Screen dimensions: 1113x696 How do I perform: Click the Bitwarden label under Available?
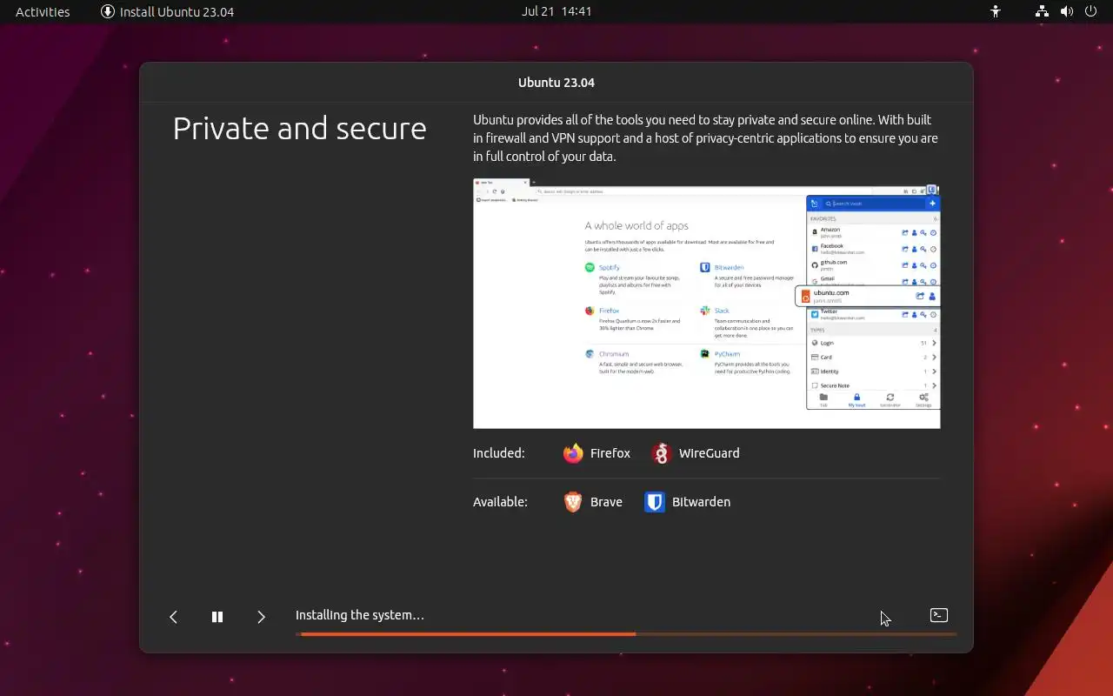[x=701, y=502]
